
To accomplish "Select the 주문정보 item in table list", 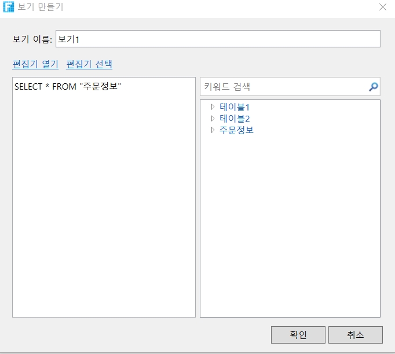I will 236,130.
